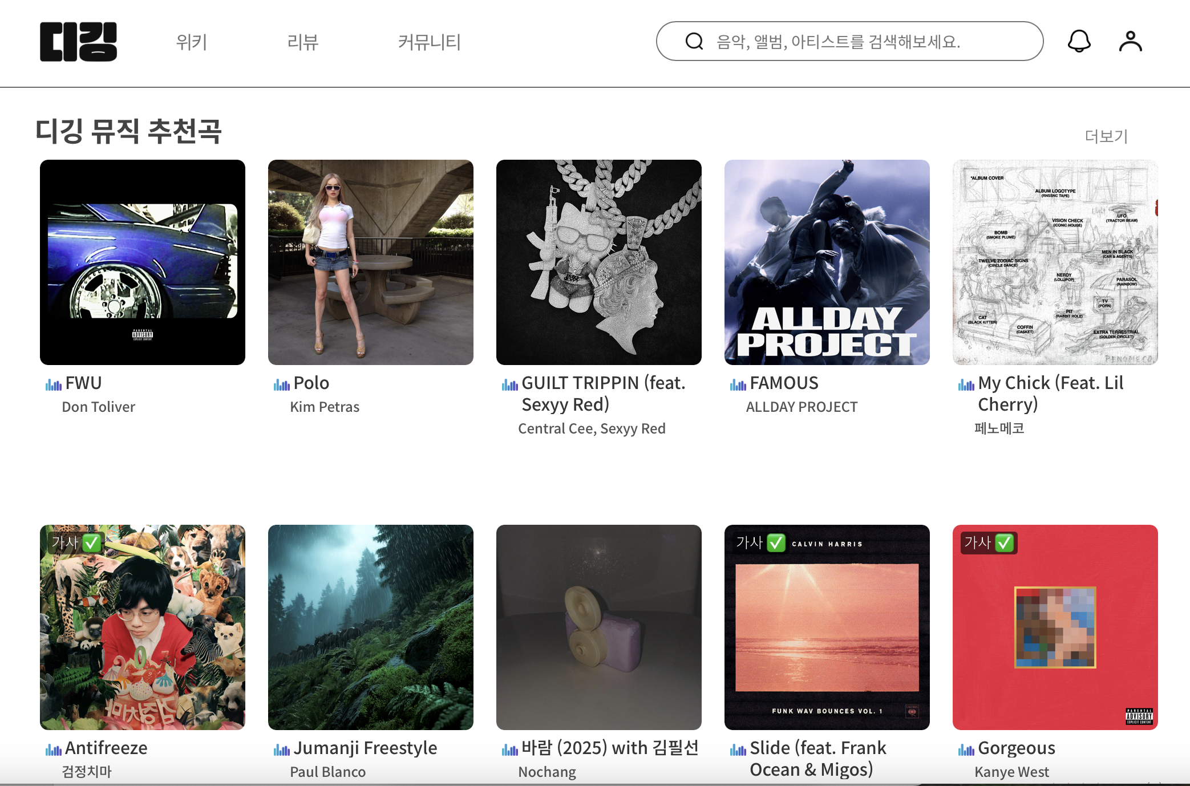
Task: Open the Jumanji Freestyle forest cover
Action: point(371,627)
